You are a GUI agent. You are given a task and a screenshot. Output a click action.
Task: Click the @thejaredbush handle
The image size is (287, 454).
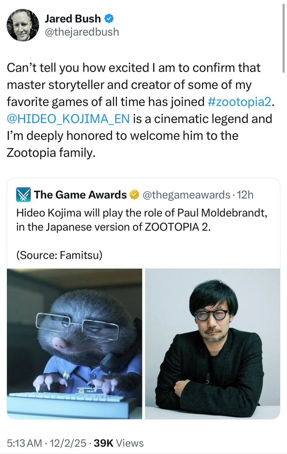[x=82, y=32]
